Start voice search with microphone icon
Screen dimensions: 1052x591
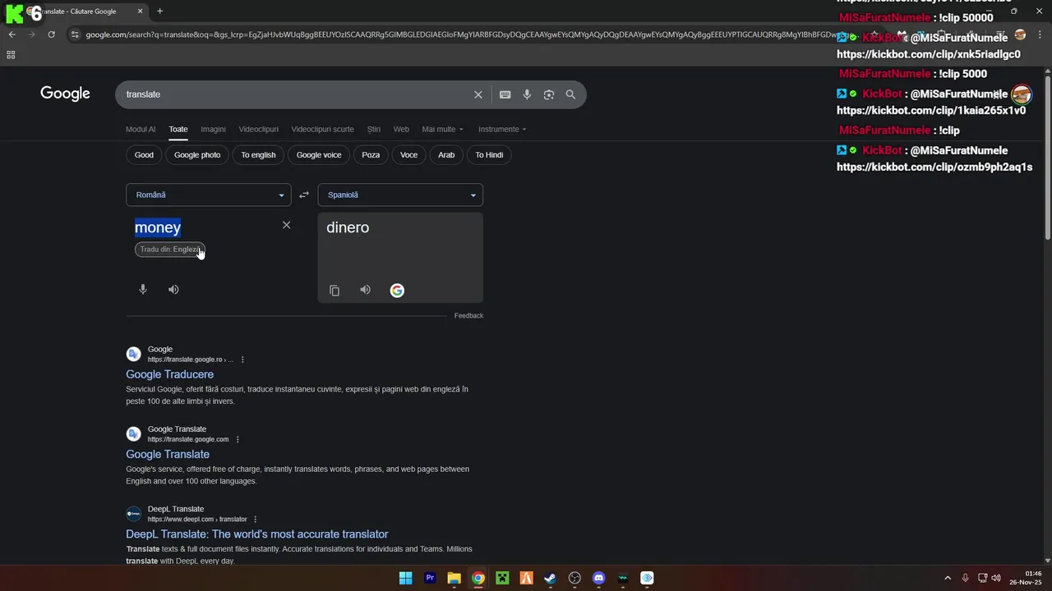(x=527, y=94)
